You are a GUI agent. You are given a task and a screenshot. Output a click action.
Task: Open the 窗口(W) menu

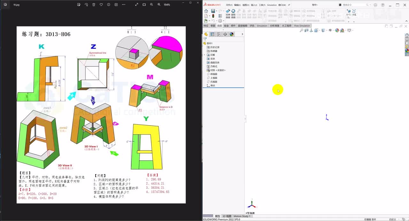click(x=282, y=5)
